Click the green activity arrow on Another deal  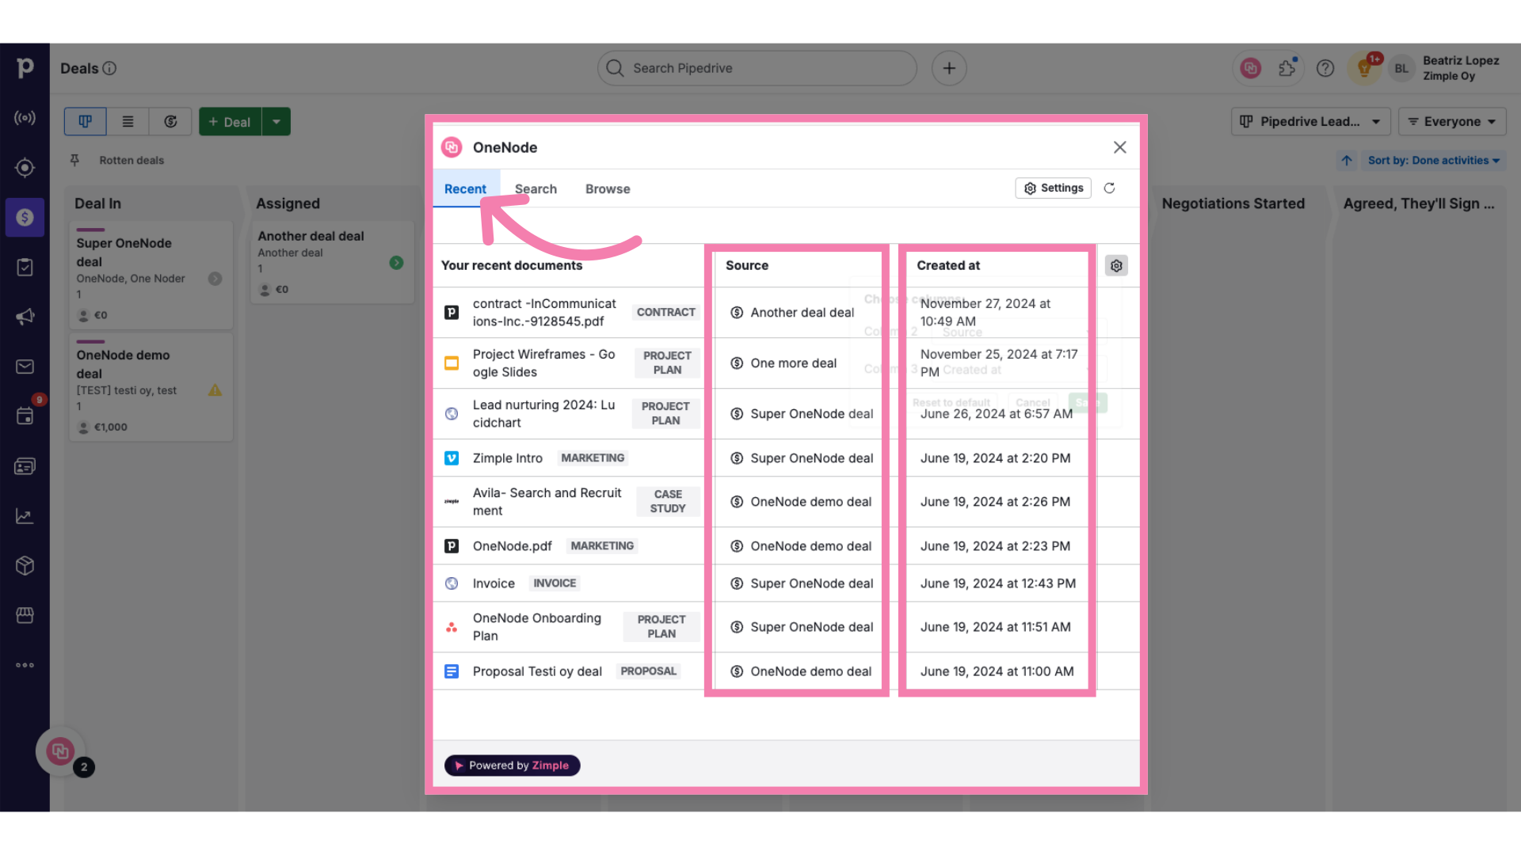coord(396,263)
